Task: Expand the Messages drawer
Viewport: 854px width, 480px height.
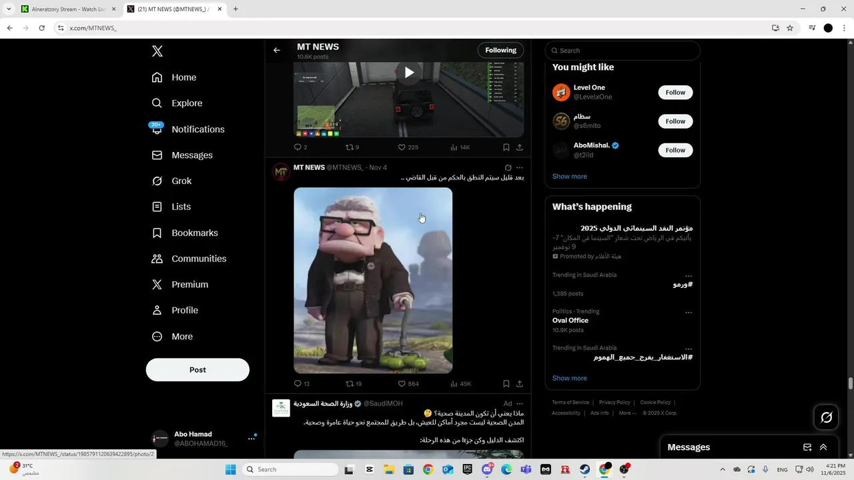Action: tap(823, 447)
